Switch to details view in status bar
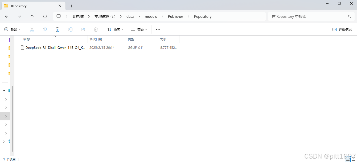Viewport: 357px width, 162px height. (x=348, y=159)
